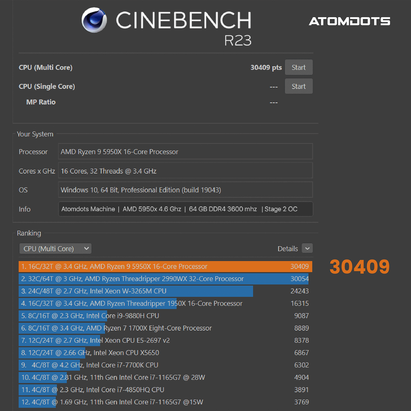This screenshot has height=411, width=411.
Task: Click the Cinebench sphere logo icon
Action: (x=94, y=20)
